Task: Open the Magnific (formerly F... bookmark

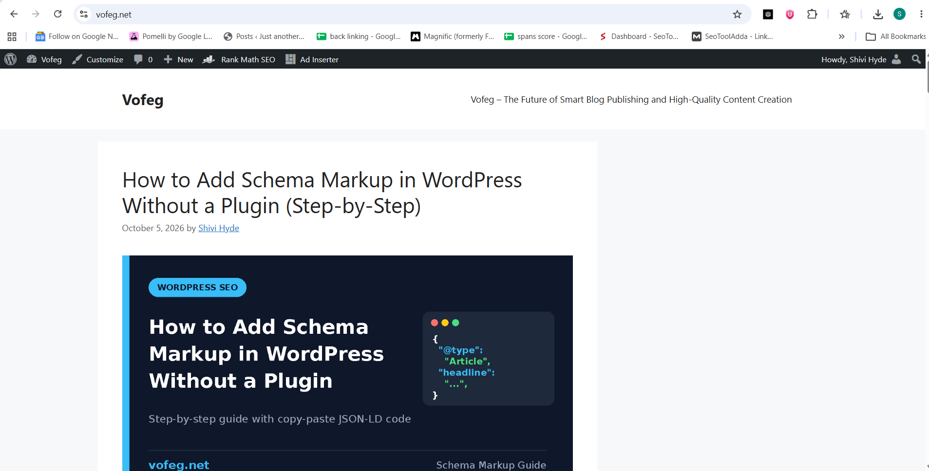Action: pyautogui.click(x=452, y=36)
